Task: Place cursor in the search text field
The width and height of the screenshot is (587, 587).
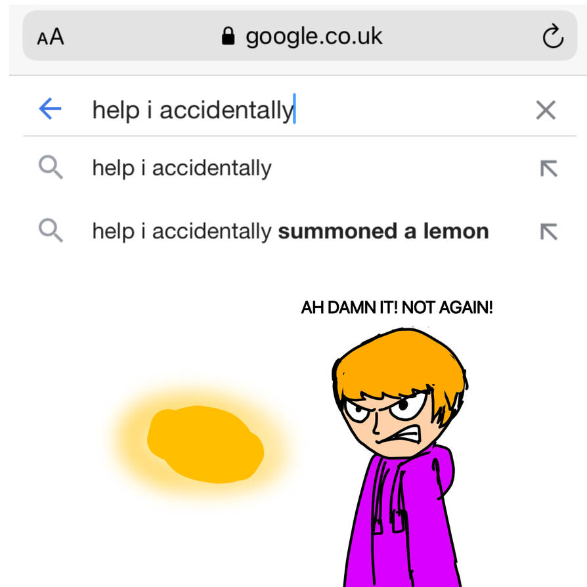Action: (197, 109)
